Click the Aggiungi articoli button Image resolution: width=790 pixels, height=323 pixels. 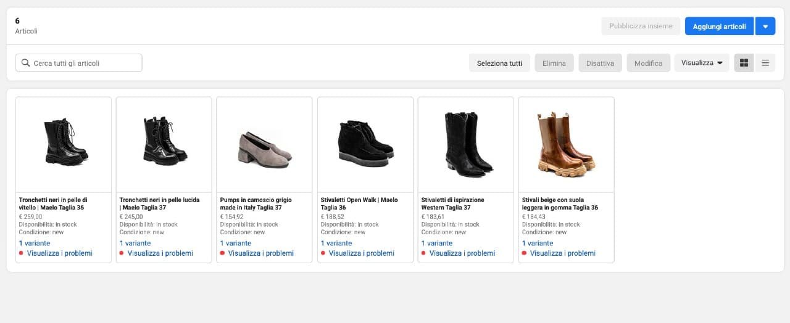[719, 27]
